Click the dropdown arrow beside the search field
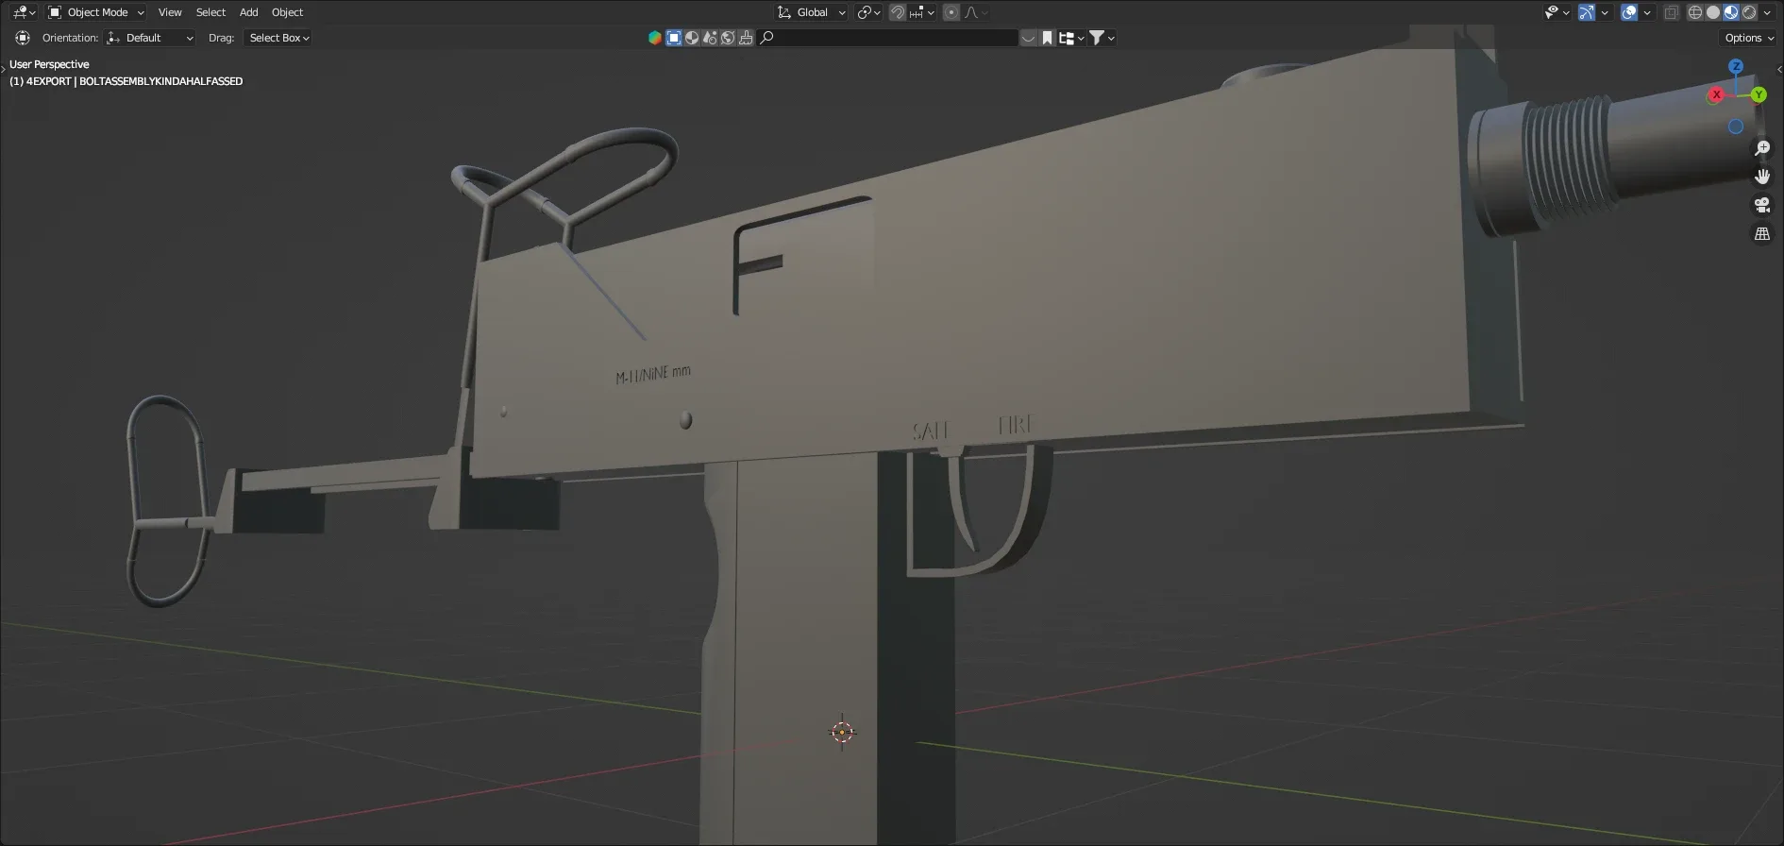The height and width of the screenshot is (846, 1784). tap(1029, 38)
